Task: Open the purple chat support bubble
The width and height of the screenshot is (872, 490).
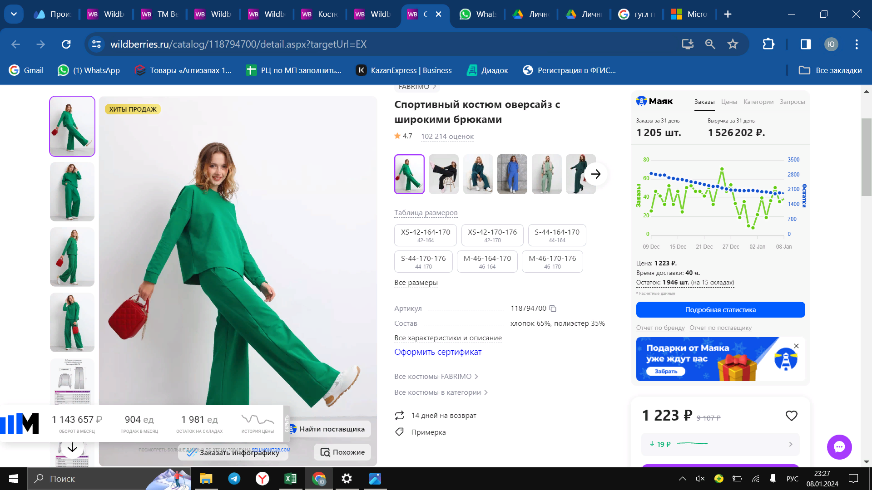Action: point(839,447)
